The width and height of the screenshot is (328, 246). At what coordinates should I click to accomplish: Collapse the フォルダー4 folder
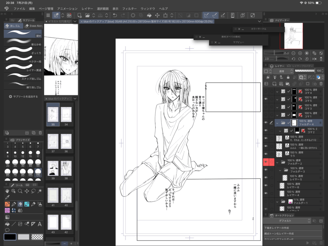pos(277,123)
